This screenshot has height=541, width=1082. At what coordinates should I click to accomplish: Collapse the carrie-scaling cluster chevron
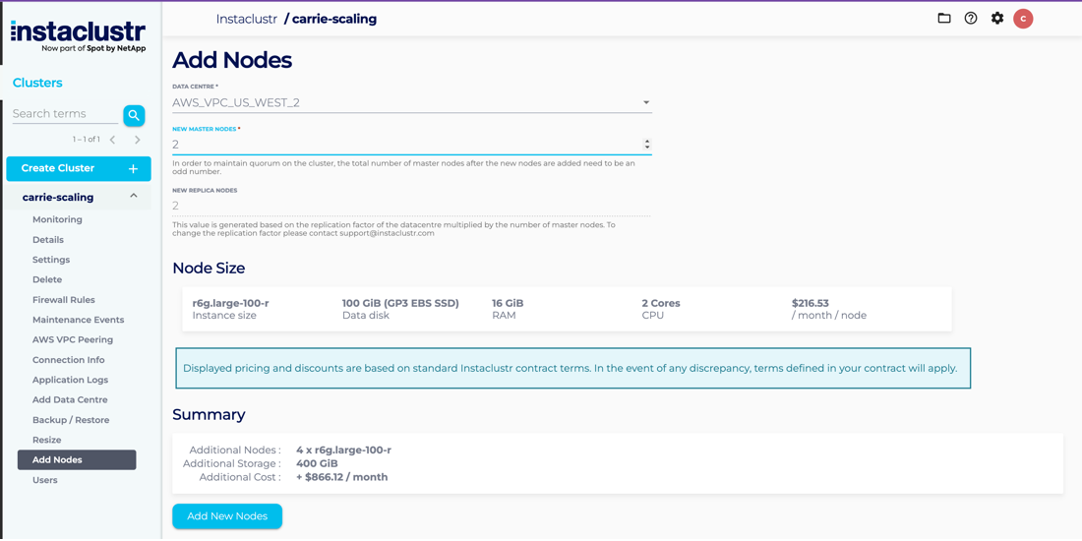pos(133,197)
